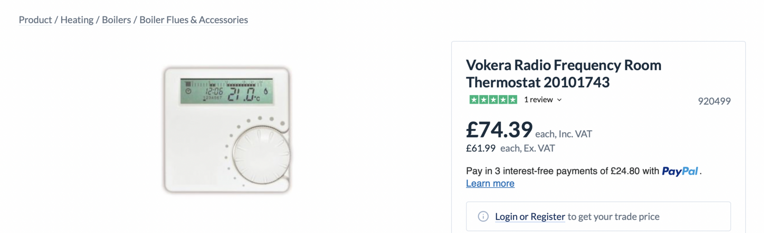Screen dimensions: 764x233
Task: Navigate to the Heating breadcrumb
Action: [77, 20]
